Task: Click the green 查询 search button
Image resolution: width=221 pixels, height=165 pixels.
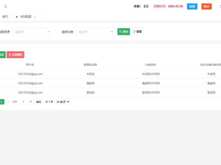Action: click(123, 32)
